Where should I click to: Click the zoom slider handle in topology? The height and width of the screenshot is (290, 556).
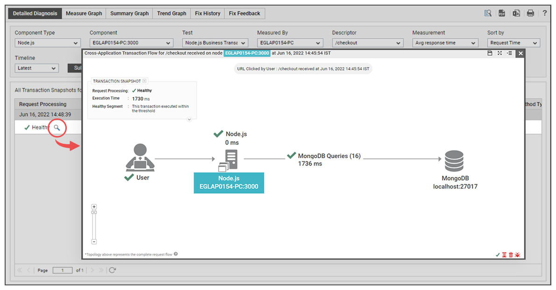(94, 212)
